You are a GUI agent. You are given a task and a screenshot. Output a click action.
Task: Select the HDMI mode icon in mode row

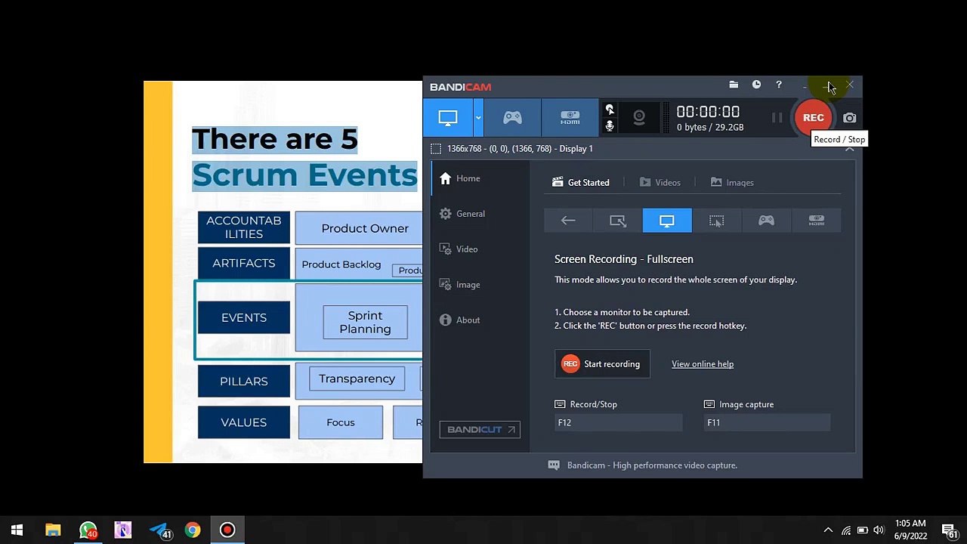tap(816, 221)
